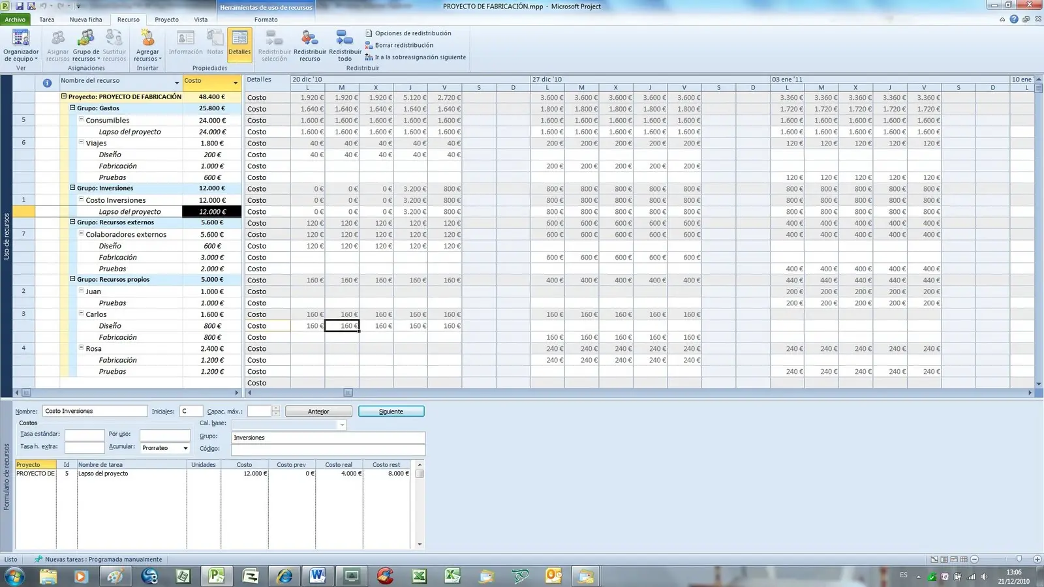Open Grupo de recursos menu
Viewport: 1044px width, 587px height.
pos(86,46)
